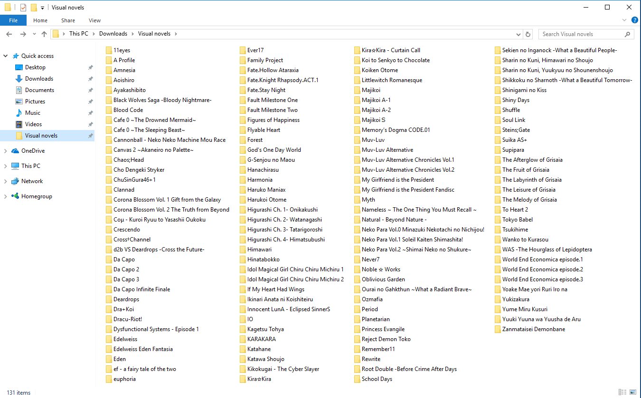Select OneDrive in the navigation pane
Screen dimensions: 641x398
pos(33,151)
